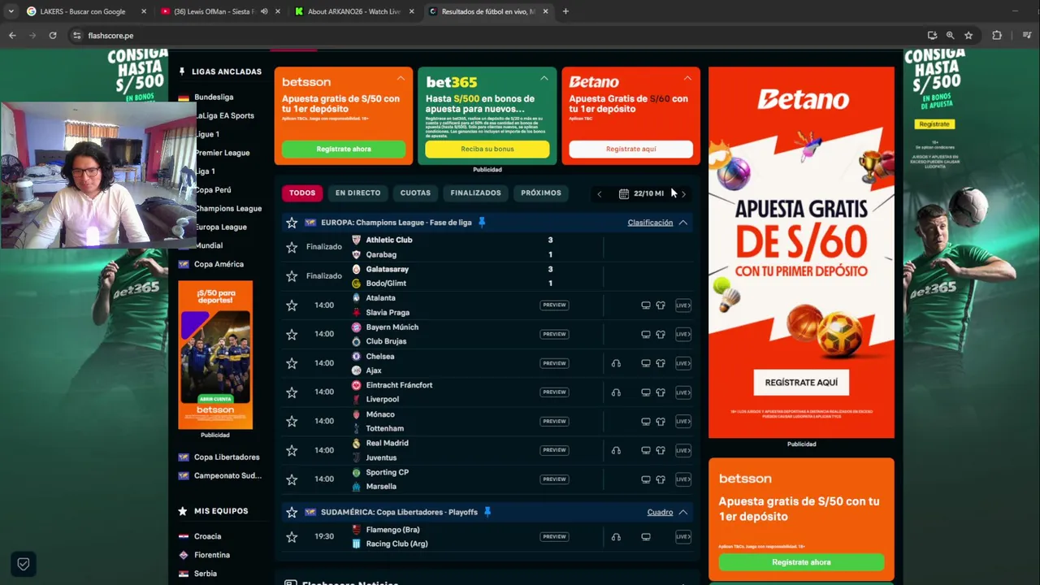The width and height of the screenshot is (1040, 585).
Task: Collapse the Betano ad card chevron
Action: [687, 78]
